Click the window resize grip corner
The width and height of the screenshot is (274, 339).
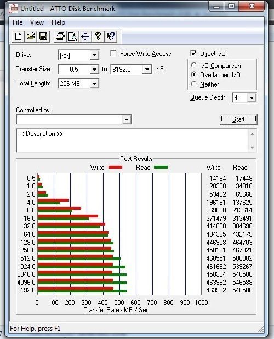pos(261,329)
